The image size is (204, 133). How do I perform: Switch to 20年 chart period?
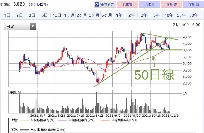(x=181, y=15)
